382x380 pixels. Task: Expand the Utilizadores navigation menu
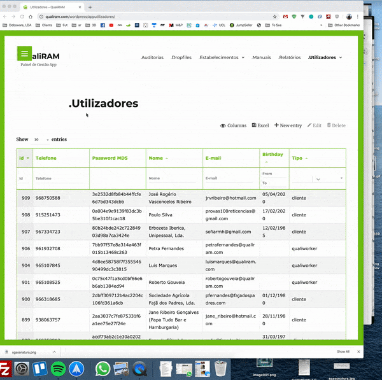(x=325, y=57)
